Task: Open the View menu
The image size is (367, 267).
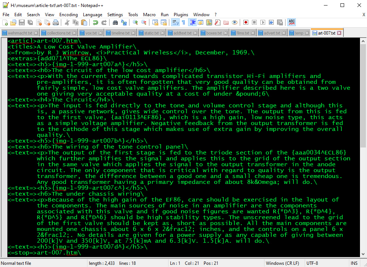Action: 49,15
